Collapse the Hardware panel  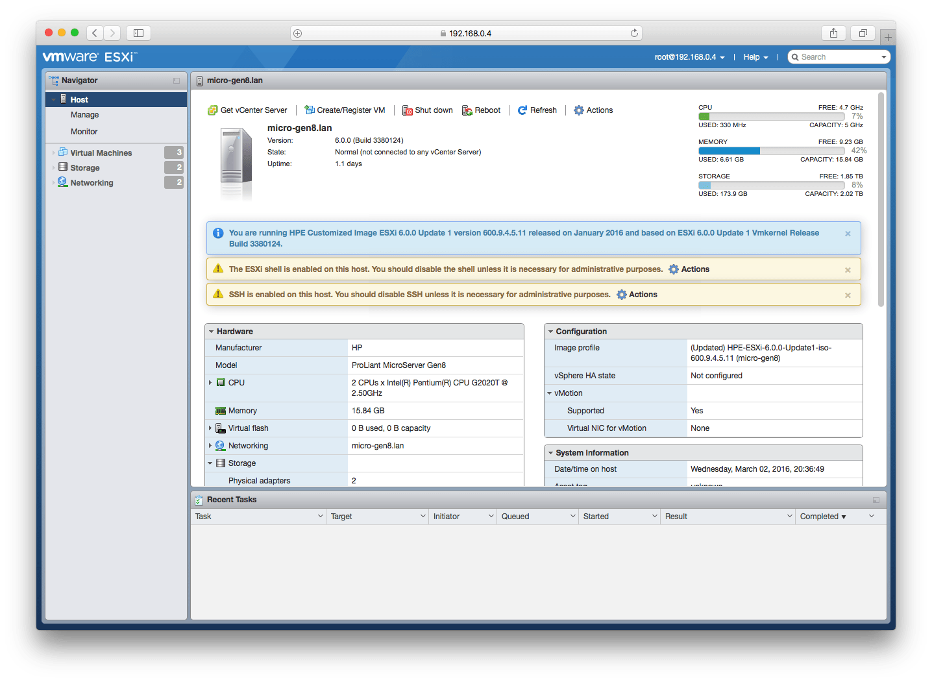pos(211,332)
